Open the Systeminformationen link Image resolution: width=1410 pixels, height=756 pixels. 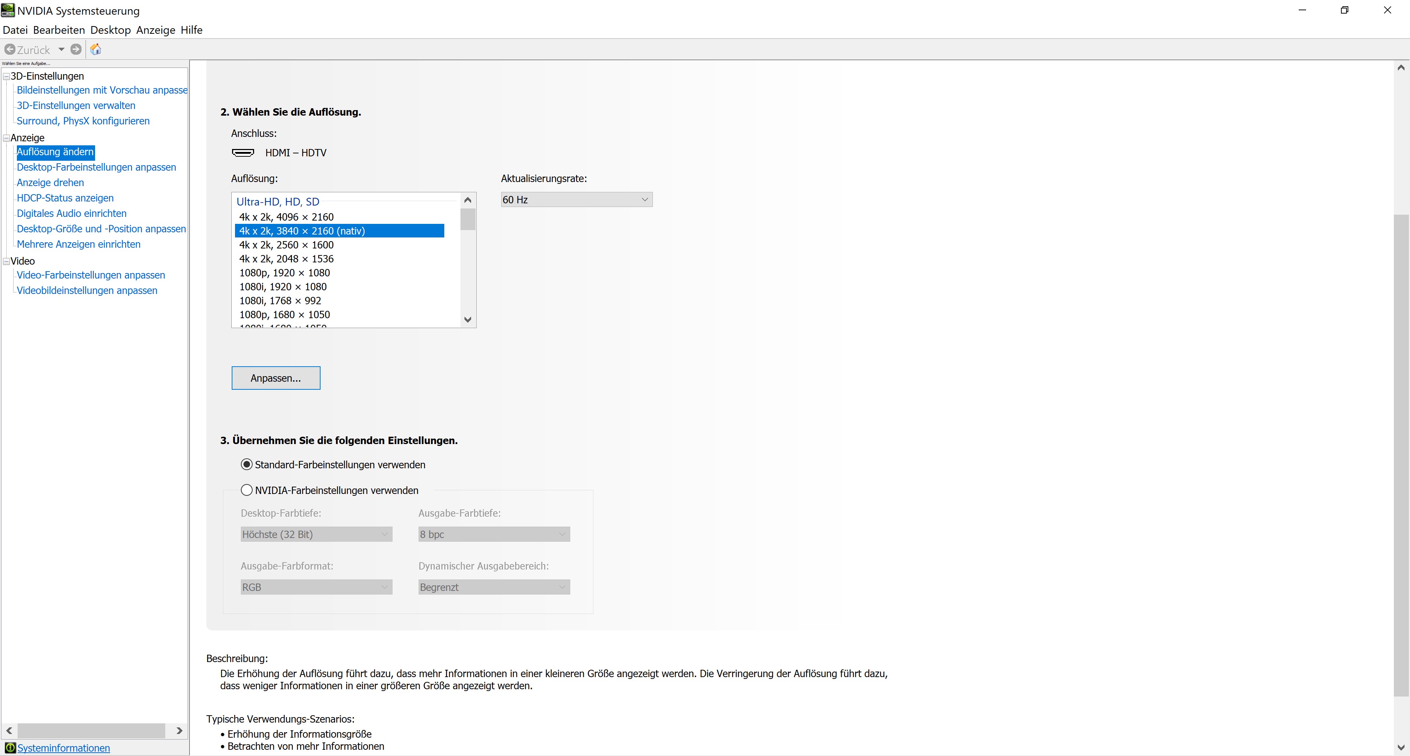coord(64,748)
